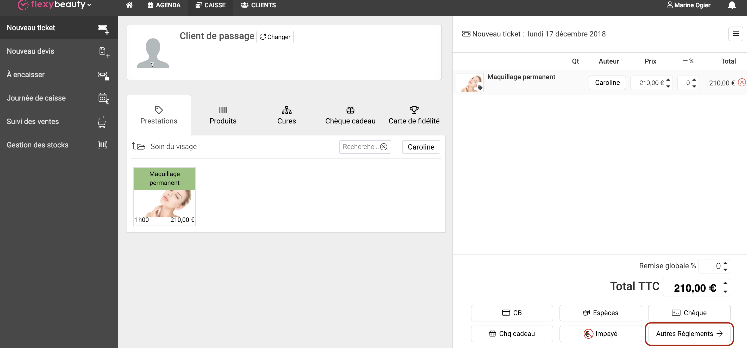Screen dimensions: 747x348
Task: Click the Maquillage permanent ticket thumbnail
Action: click(x=470, y=83)
